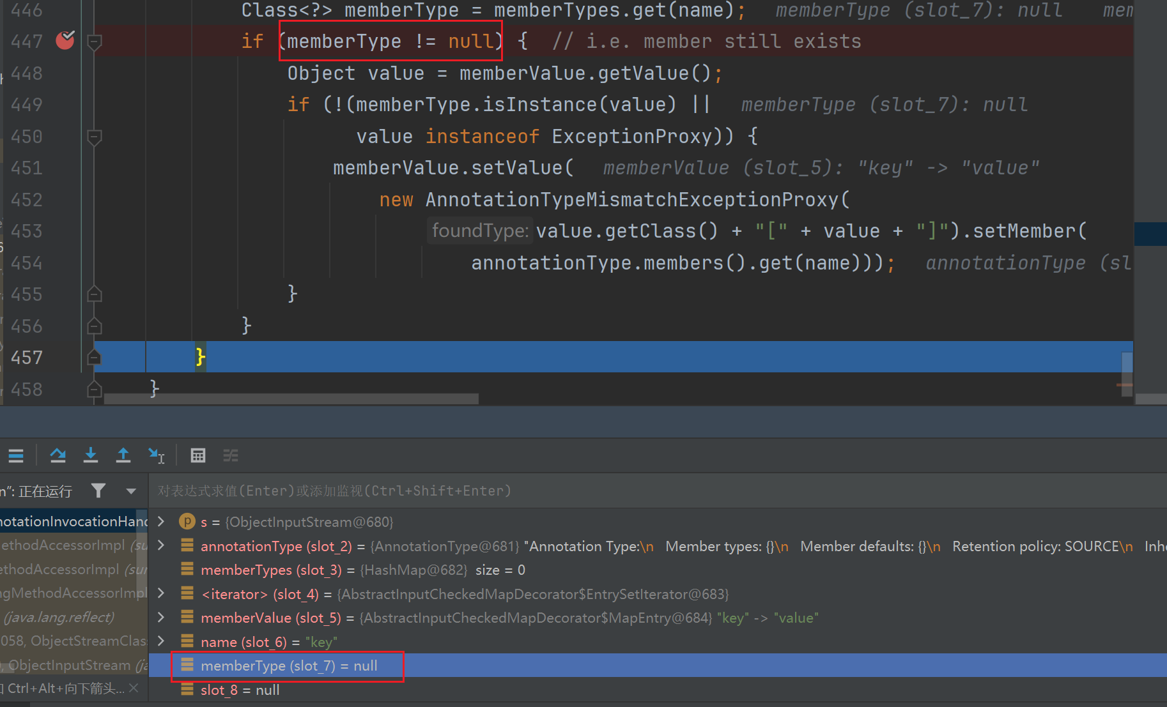Expand the iterator (slot_4) variable
This screenshot has width=1167, height=707.
[162, 593]
